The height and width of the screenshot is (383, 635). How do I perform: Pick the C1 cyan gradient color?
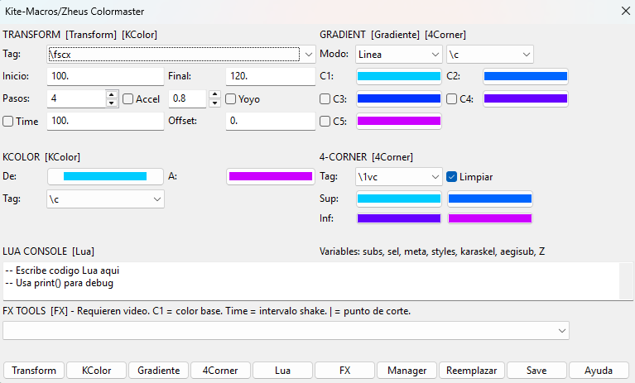point(399,76)
